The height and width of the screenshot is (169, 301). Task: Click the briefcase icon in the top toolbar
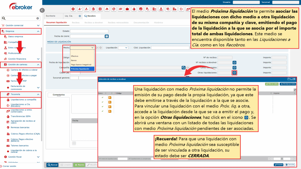pyautogui.click(x=127, y=9)
